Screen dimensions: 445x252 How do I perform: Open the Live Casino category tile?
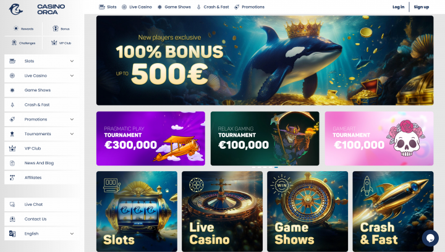(222, 211)
